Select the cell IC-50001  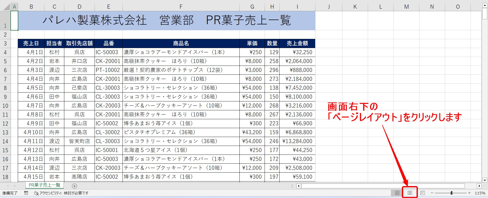(109, 150)
